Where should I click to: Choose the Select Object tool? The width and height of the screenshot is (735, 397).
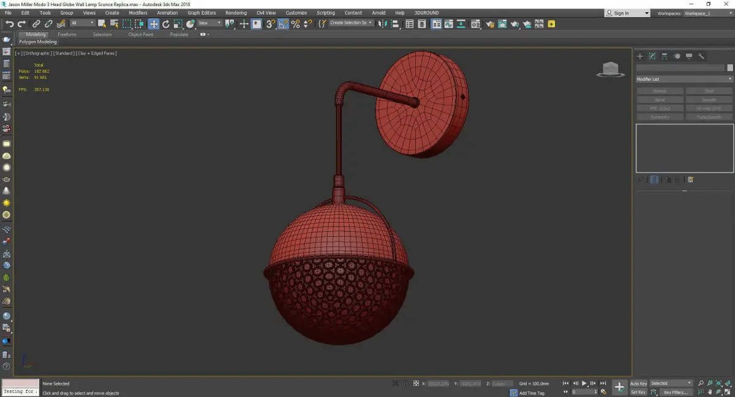[102, 24]
